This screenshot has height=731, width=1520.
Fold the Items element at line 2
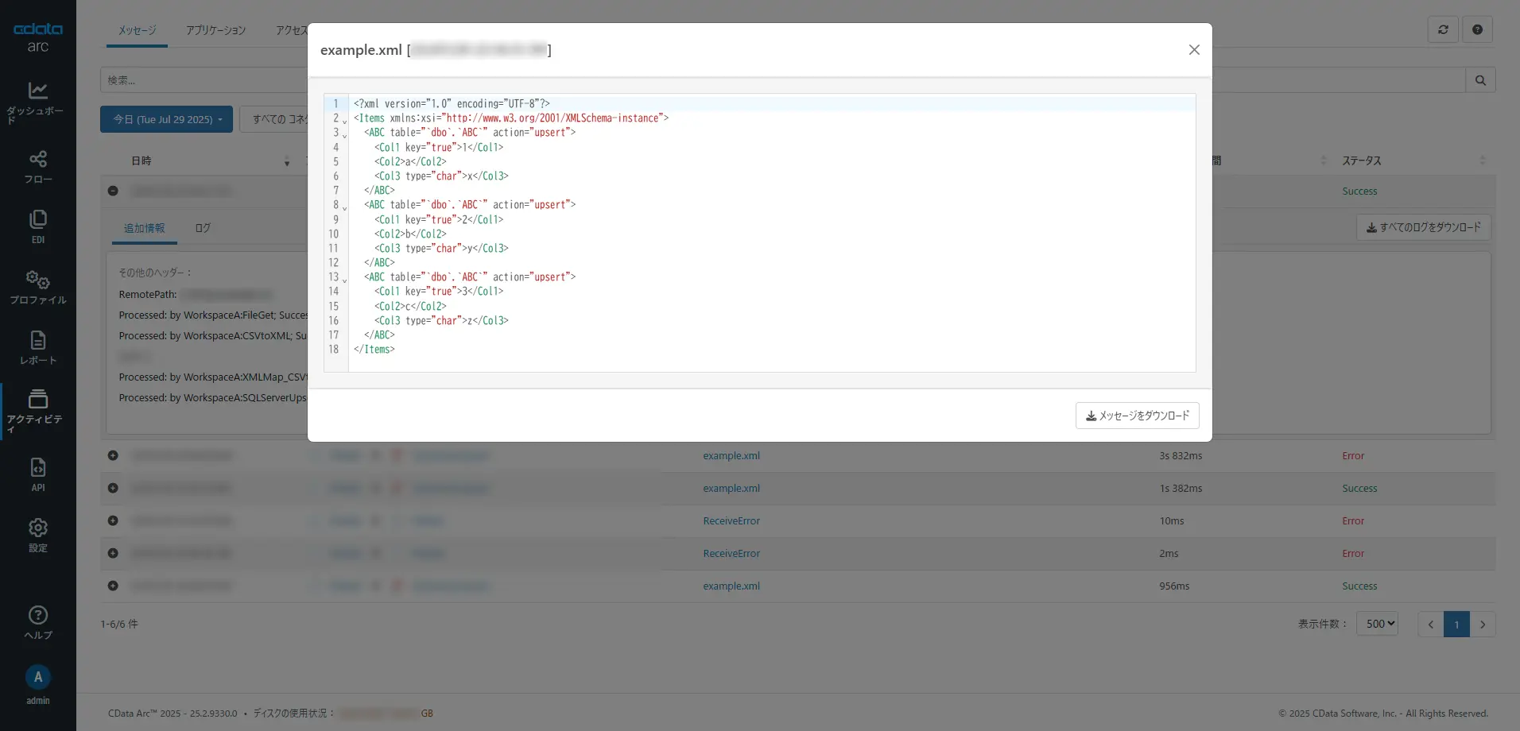(344, 122)
